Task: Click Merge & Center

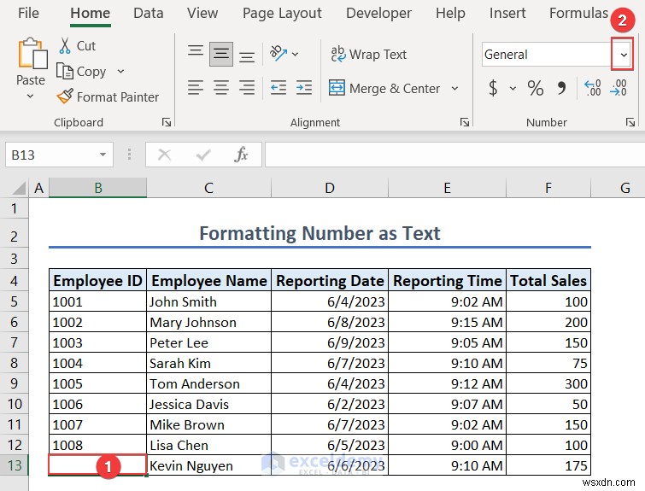Action: coord(384,88)
